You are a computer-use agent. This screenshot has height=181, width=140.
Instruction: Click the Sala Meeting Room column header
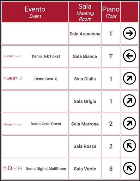click(85, 12)
